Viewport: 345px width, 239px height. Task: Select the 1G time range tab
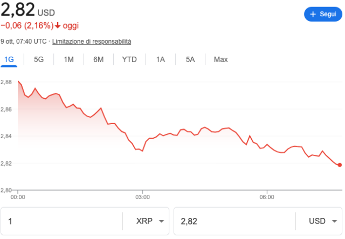pos(9,59)
